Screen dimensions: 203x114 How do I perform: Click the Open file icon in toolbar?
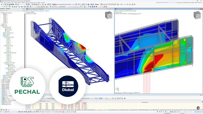(3, 4)
